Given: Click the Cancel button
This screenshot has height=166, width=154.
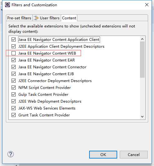Looking at the screenshot, I should [x=134, y=155].
